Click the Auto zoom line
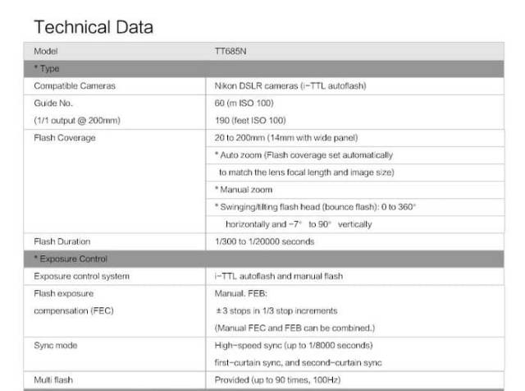Viewport: 525px width, 391px height. click(304, 154)
